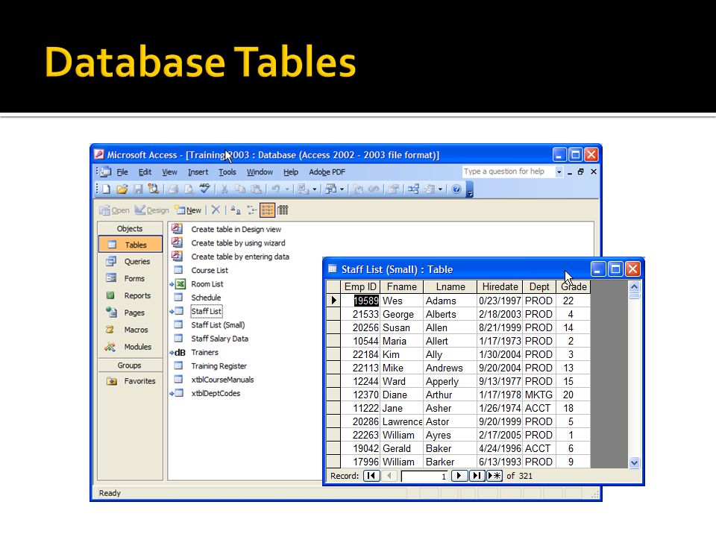Viewport: 716px width, 537px height.
Task: Switch to Large Icons view
Action: (236, 210)
